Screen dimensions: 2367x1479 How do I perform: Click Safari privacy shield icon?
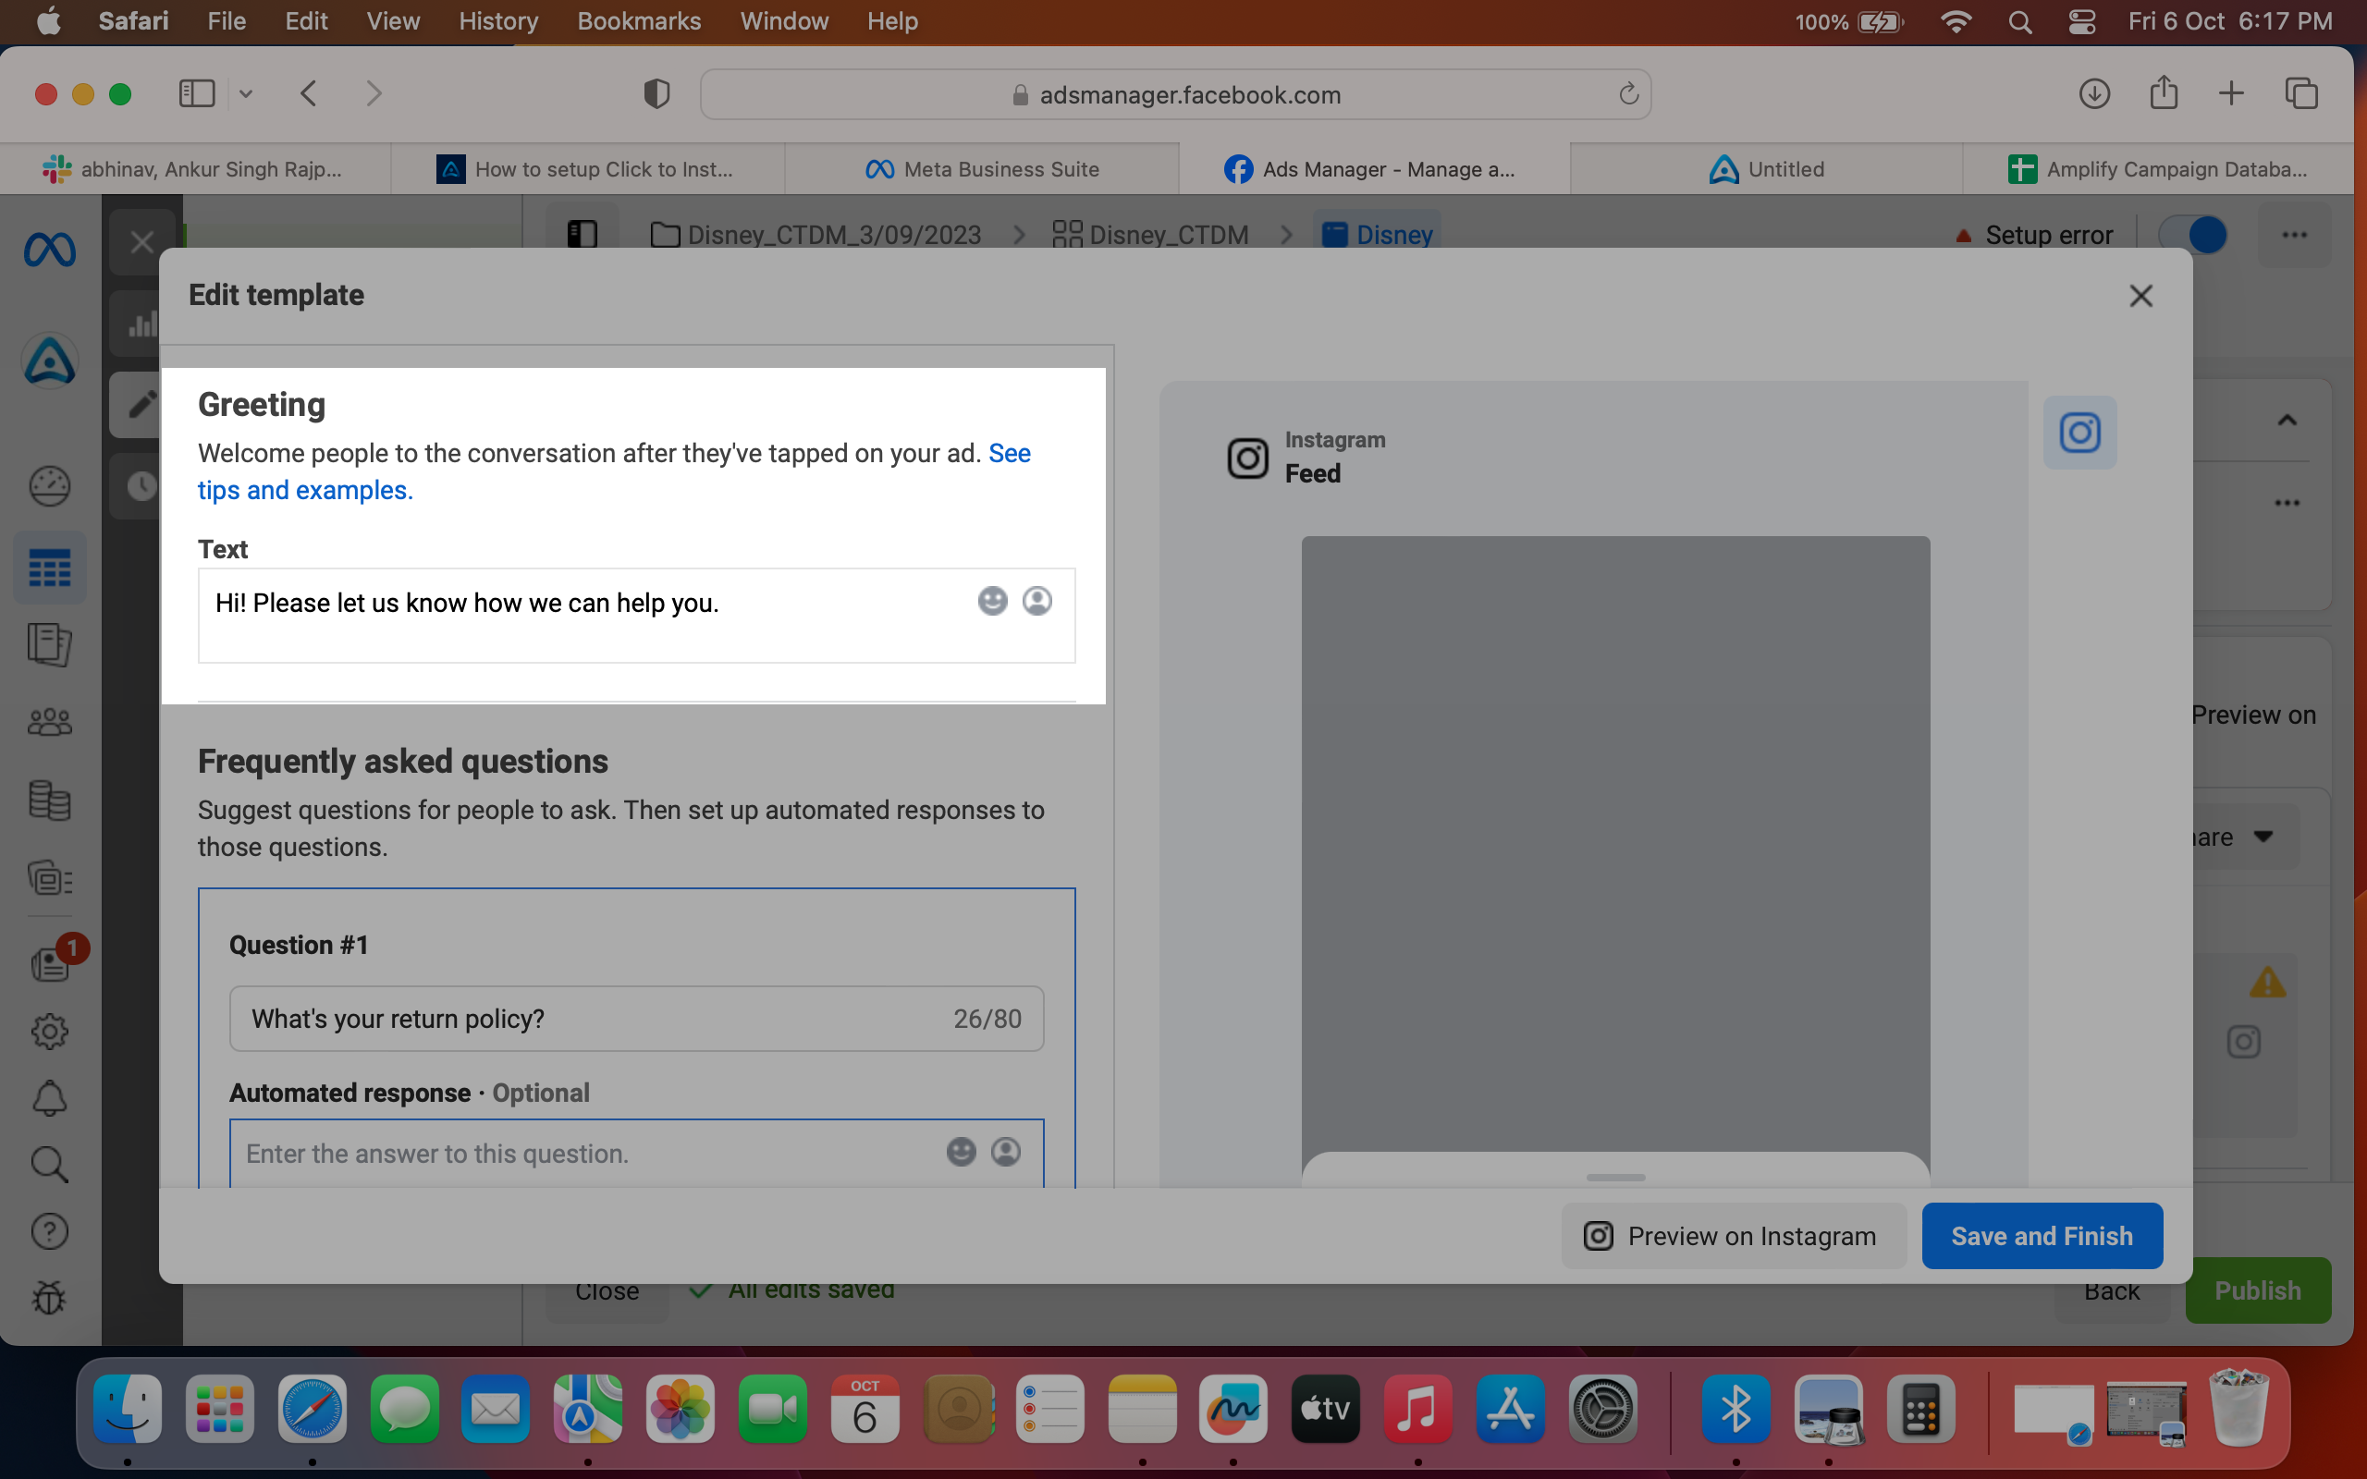point(656,94)
